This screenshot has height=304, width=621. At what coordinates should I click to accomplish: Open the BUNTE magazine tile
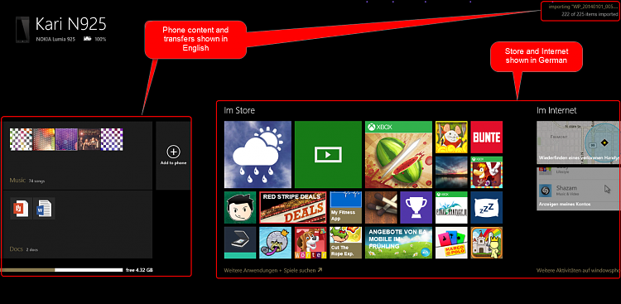pos(486,138)
